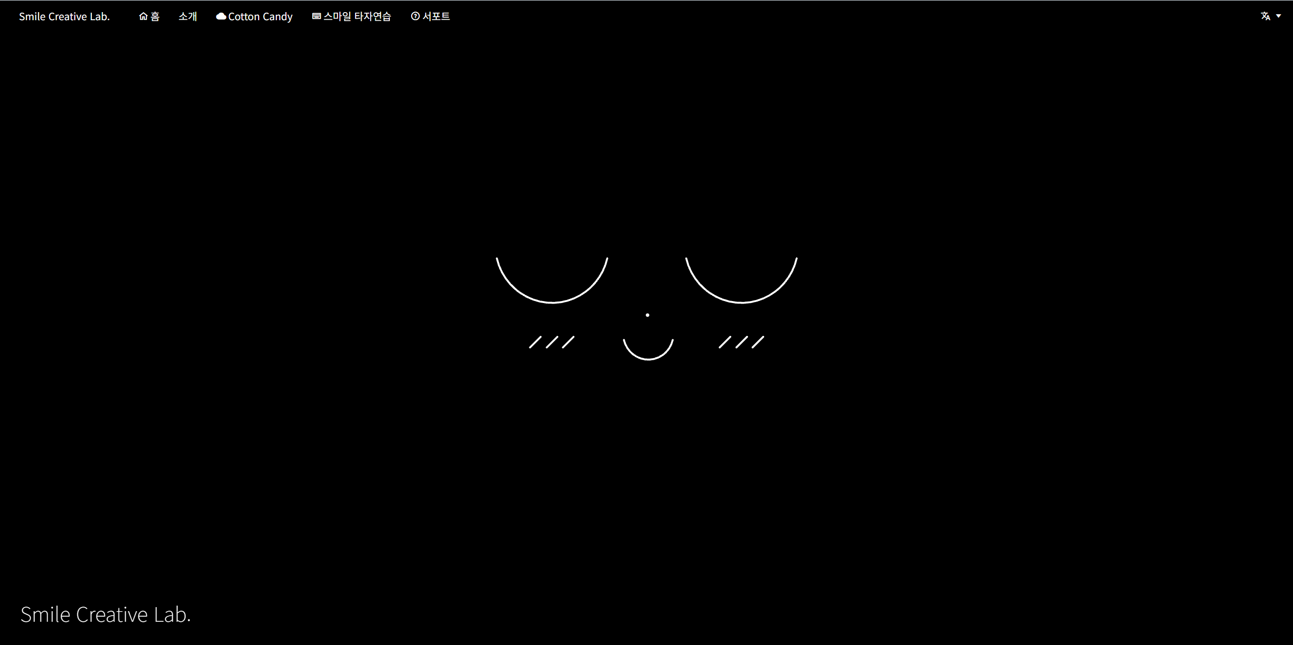Click the house icon beside 홈

point(143,16)
